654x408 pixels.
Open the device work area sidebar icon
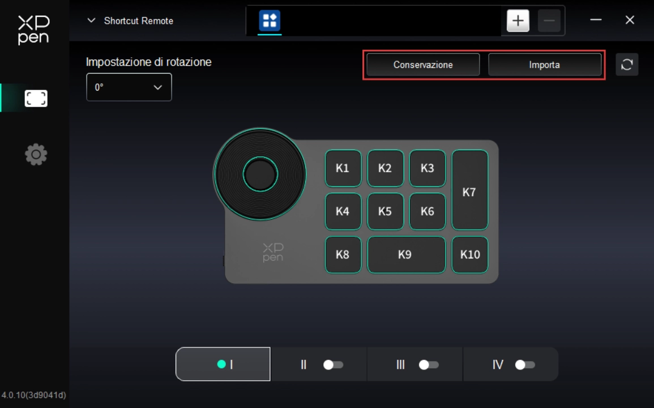pos(36,99)
